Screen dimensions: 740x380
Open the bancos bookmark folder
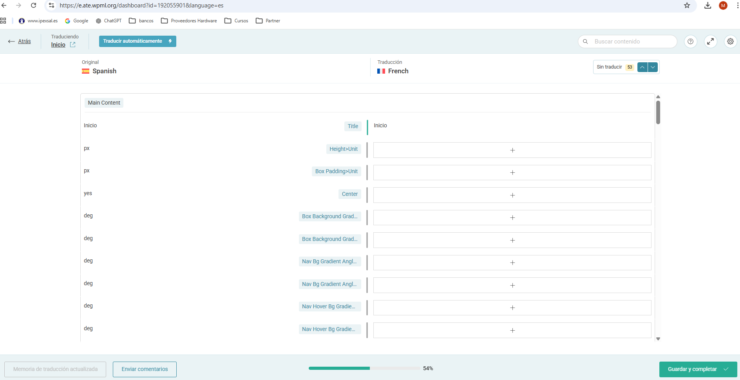pos(141,21)
